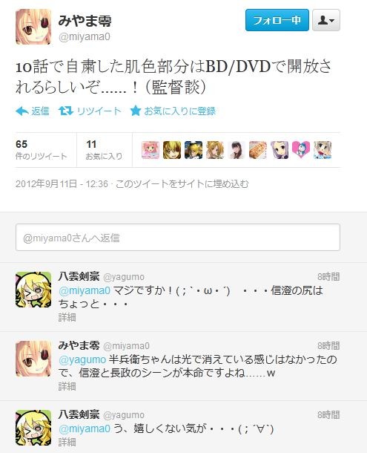Click the このツイートをサイトに埋め込む link
The height and width of the screenshot is (453, 367).
[182, 183]
